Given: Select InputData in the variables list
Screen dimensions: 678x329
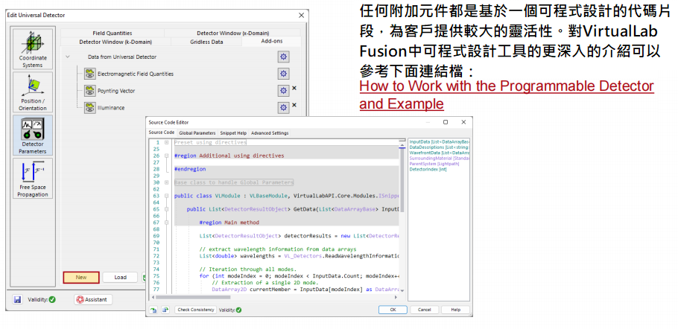Looking at the screenshot, I should (x=440, y=141).
